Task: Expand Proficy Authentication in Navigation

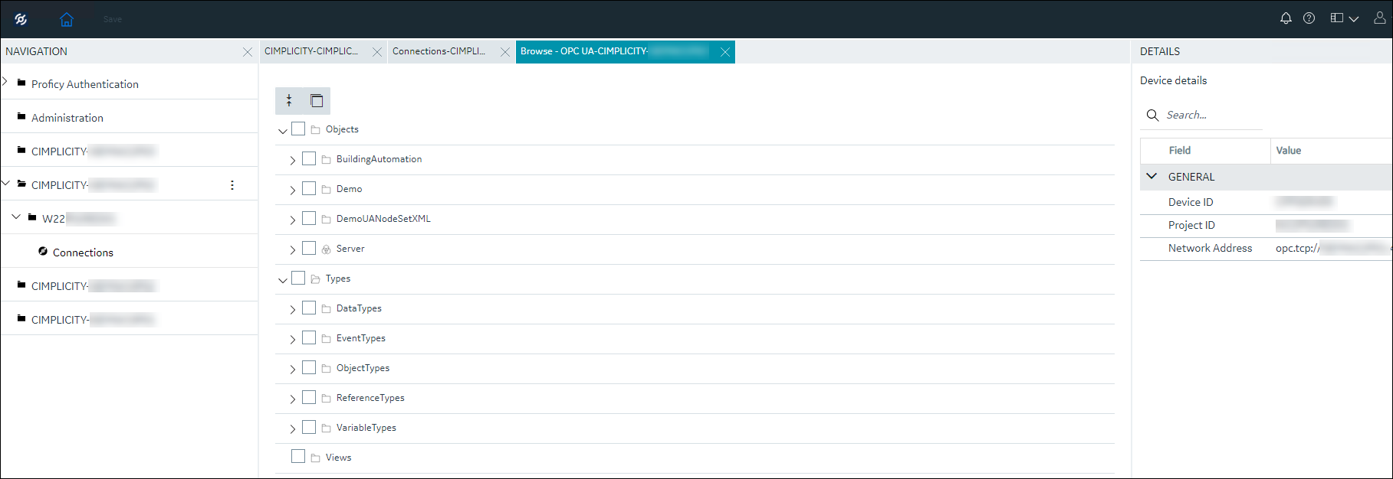Action: [x=5, y=81]
